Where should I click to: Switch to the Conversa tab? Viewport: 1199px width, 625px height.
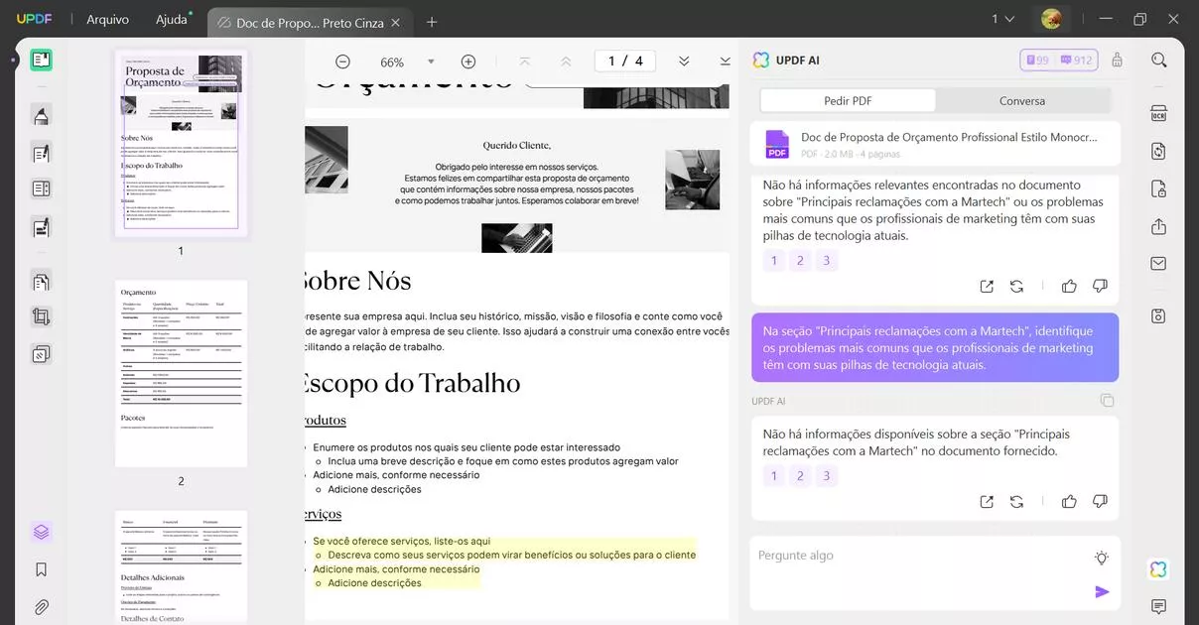1021,100
